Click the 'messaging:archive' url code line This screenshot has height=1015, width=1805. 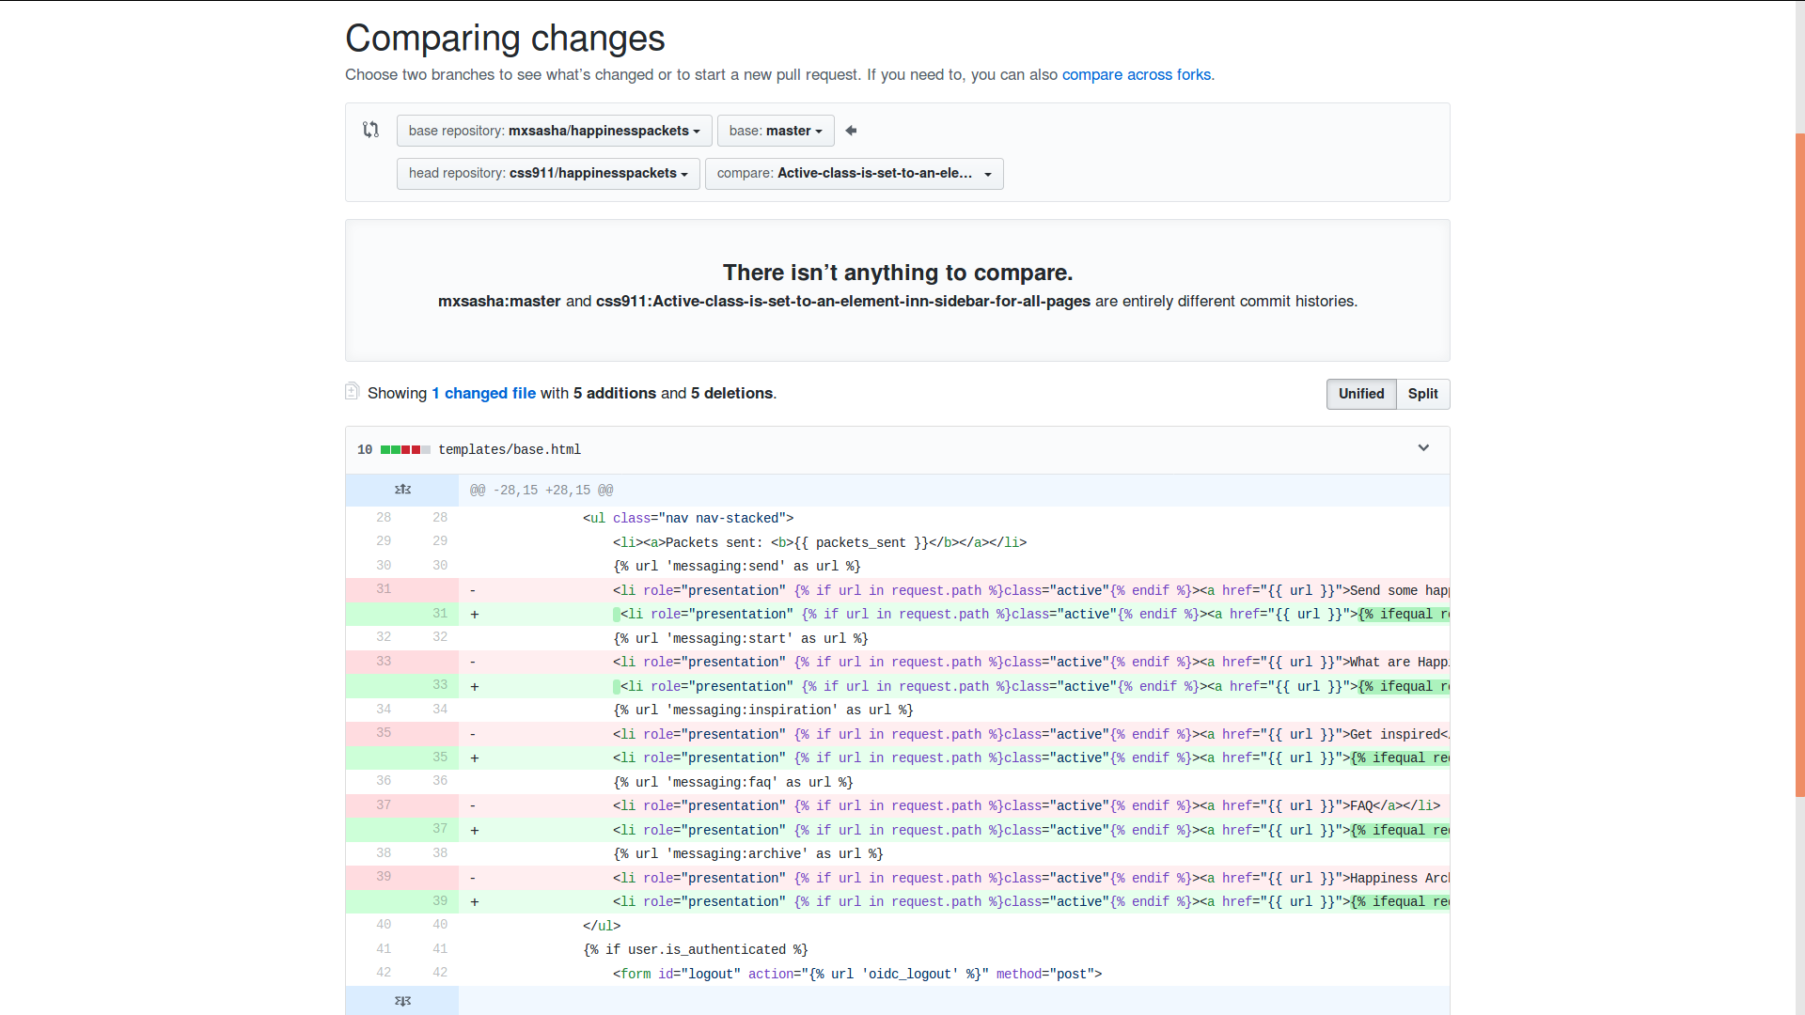pos(954,853)
